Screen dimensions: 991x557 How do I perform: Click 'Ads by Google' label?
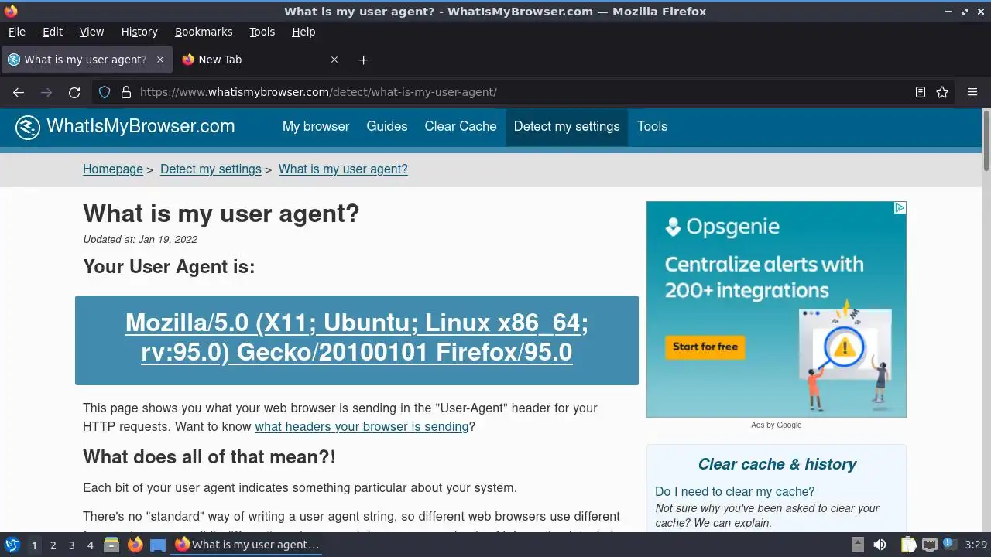pos(777,425)
